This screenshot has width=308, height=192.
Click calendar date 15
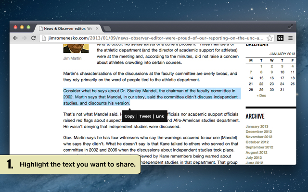pos(261,78)
